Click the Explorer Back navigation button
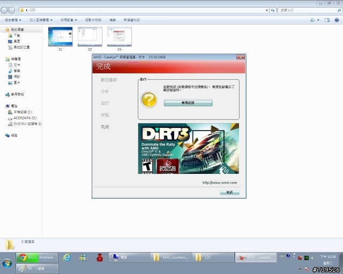Image resolution: width=343 pixels, height=274 pixels. point(4,10)
